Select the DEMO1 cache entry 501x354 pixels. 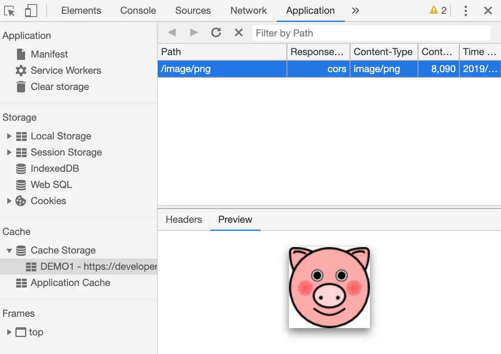click(x=79, y=267)
